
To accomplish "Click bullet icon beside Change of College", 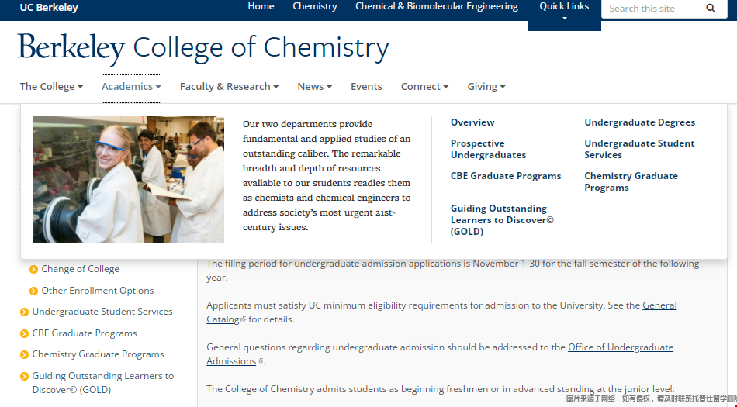I will click(34, 270).
